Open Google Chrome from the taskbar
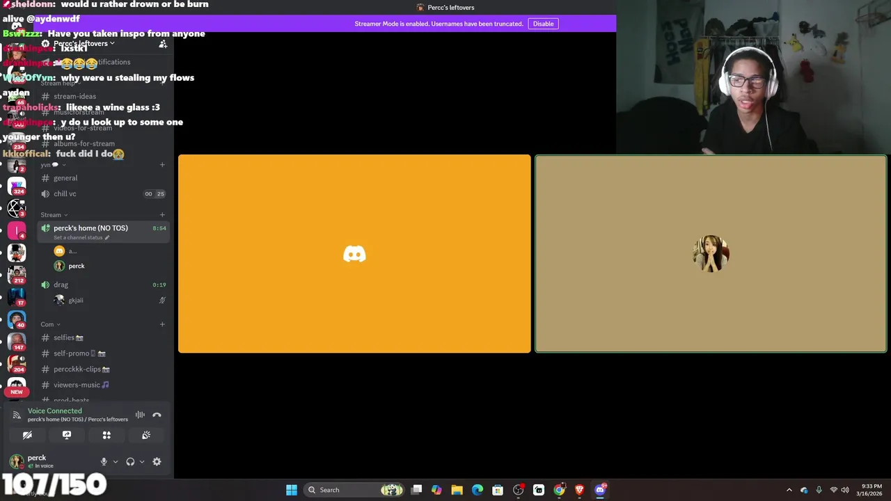The width and height of the screenshot is (891, 501). [559, 490]
